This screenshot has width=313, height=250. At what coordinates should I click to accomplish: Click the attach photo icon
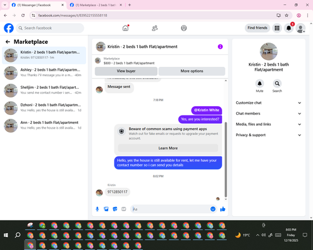pos(106,209)
